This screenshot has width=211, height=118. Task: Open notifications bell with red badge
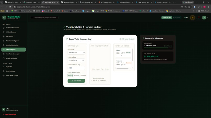click(198, 17)
